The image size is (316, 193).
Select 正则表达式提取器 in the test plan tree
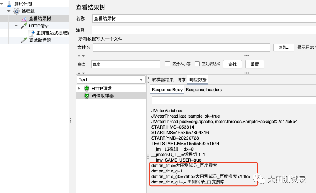click(52, 33)
